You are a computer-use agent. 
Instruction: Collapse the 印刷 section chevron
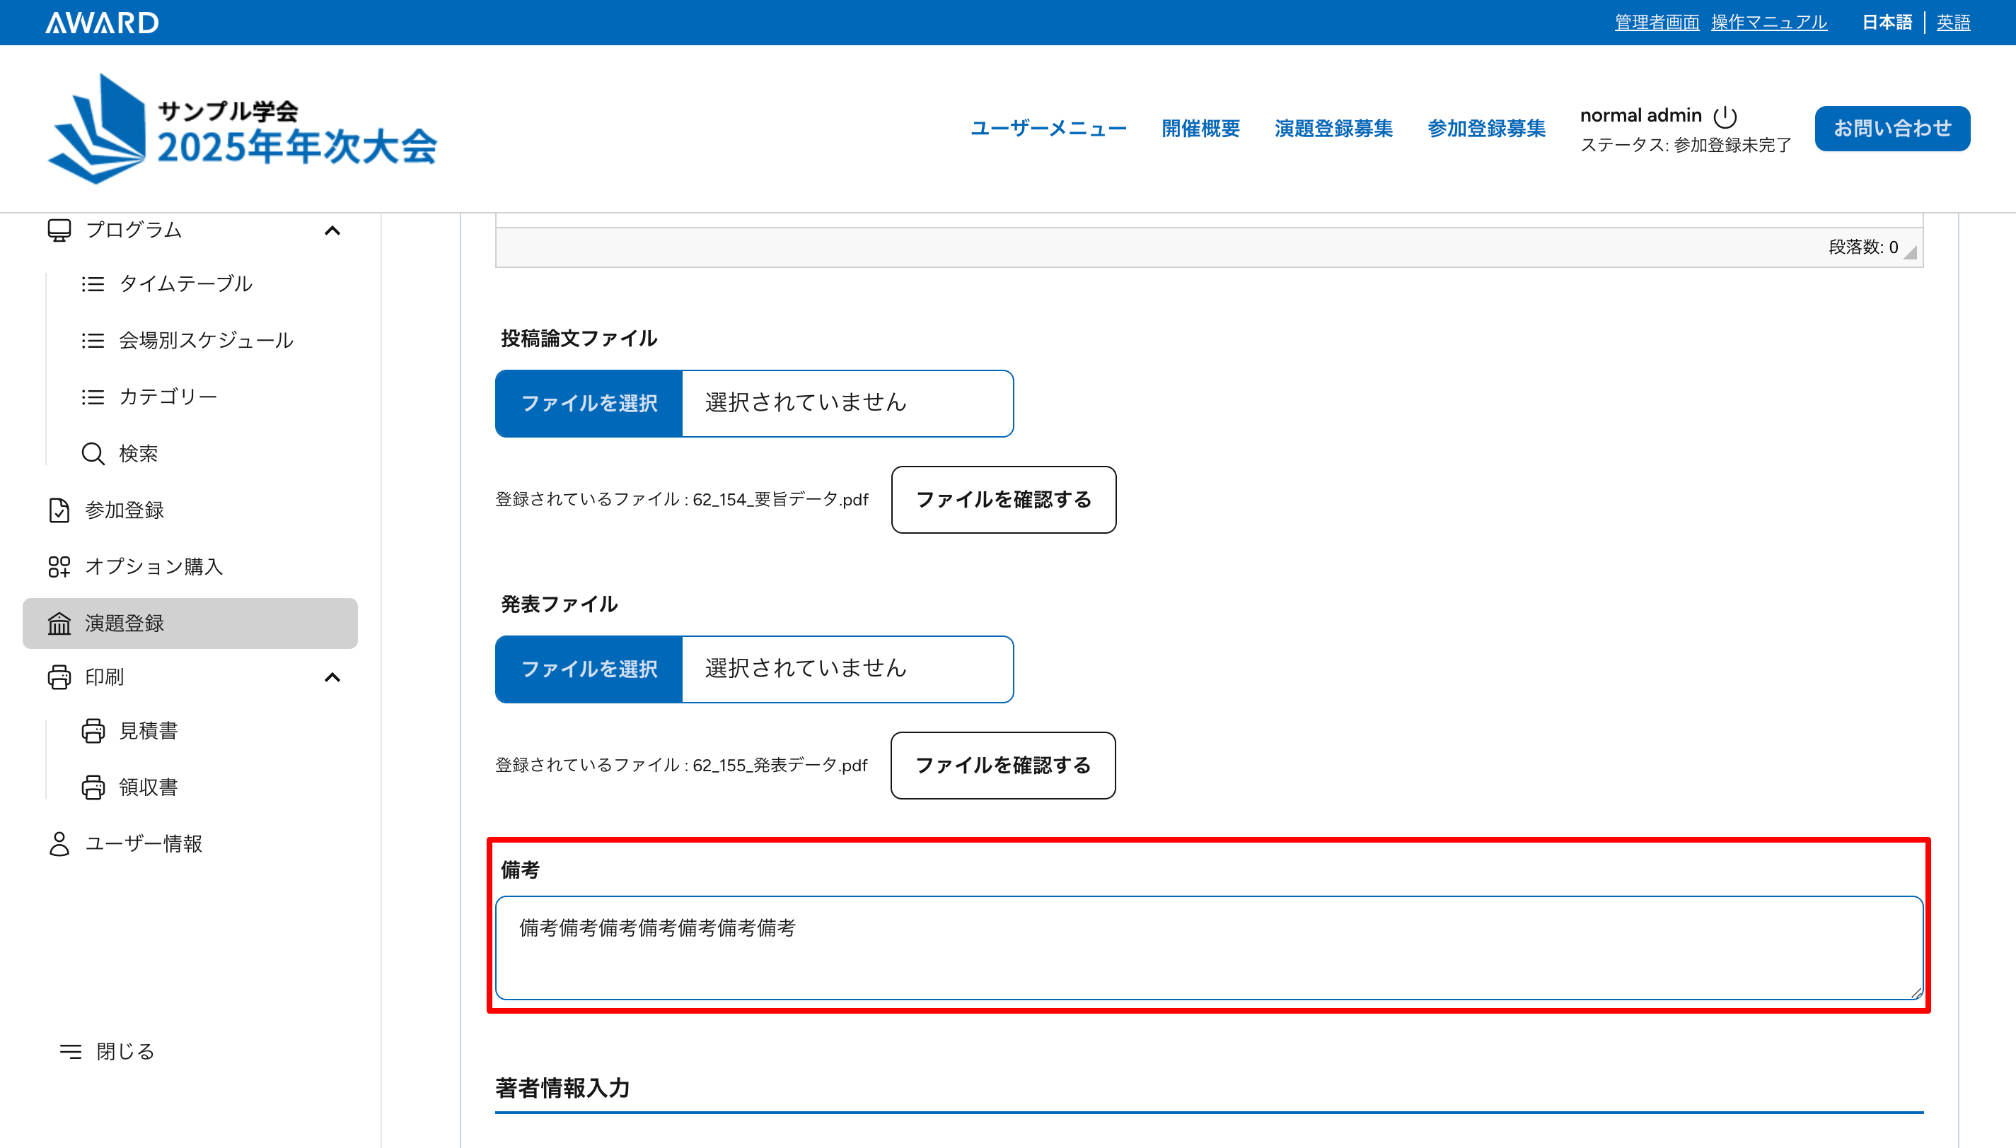click(x=332, y=677)
